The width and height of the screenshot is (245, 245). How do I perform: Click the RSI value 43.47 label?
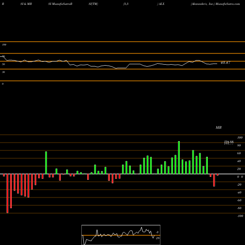click(225, 63)
